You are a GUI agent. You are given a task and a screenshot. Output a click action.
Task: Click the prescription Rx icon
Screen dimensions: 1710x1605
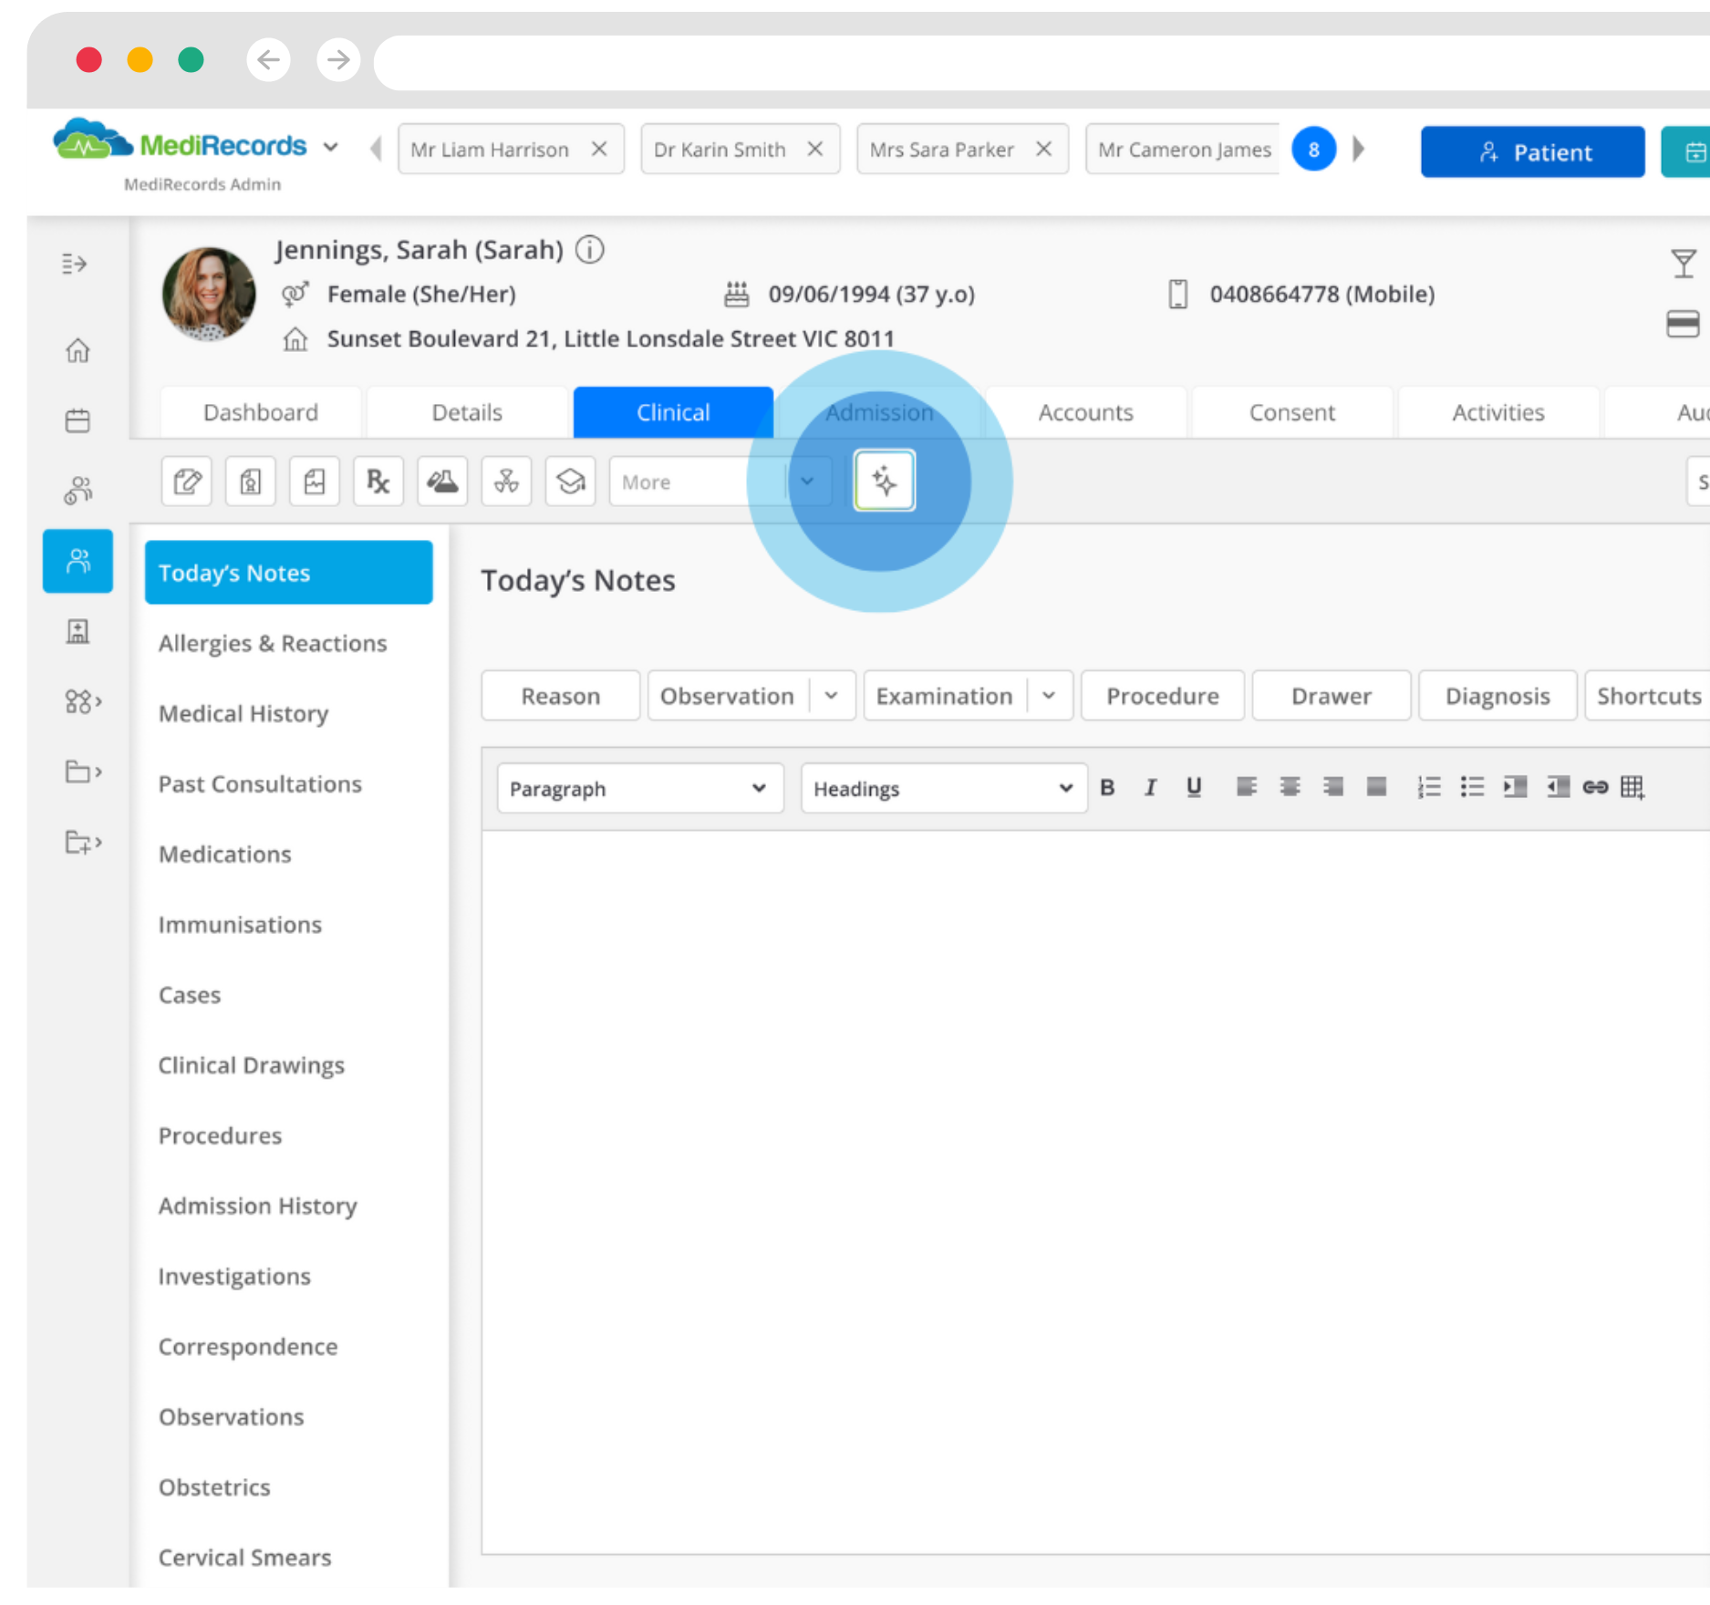pyautogui.click(x=378, y=481)
